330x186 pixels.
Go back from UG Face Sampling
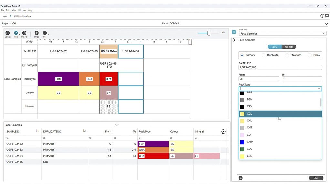pos(11,16)
